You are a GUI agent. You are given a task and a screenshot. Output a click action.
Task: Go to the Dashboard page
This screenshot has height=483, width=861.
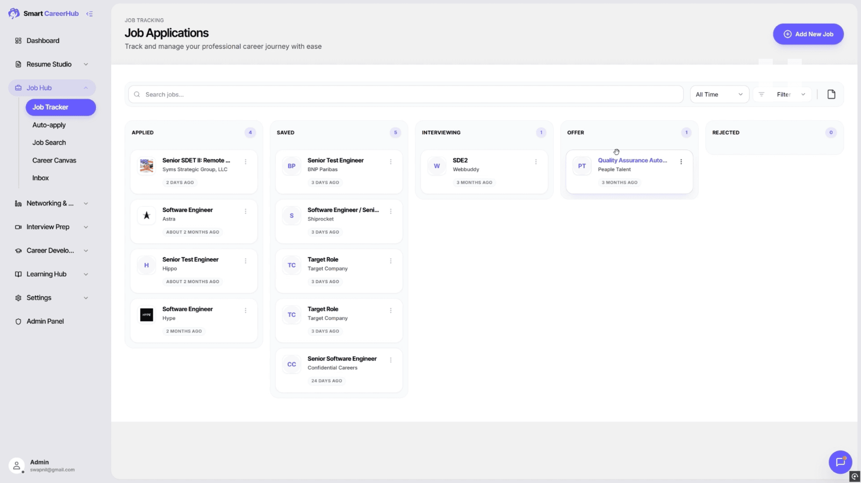click(x=52, y=40)
